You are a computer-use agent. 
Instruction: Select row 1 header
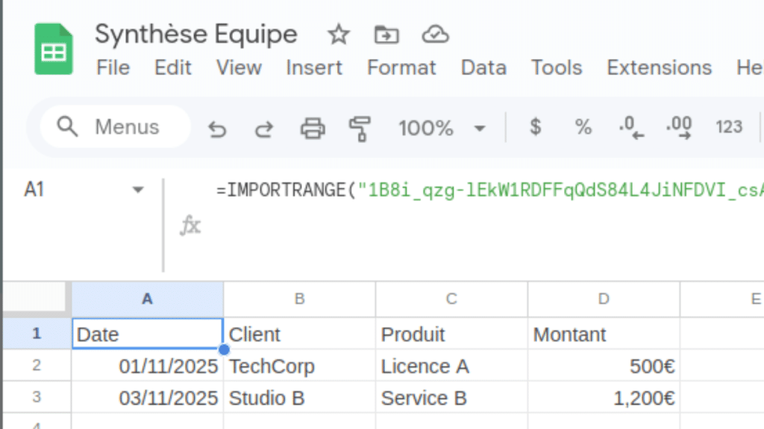[x=37, y=334]
